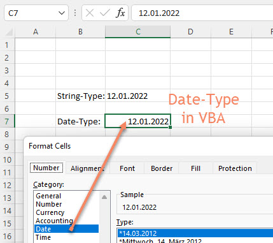Viewport: 273px width, 243px height.
Task: Select row 5 header
Action: point(7,96)
